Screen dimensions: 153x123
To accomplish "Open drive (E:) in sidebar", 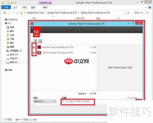I will click(12, 58).
